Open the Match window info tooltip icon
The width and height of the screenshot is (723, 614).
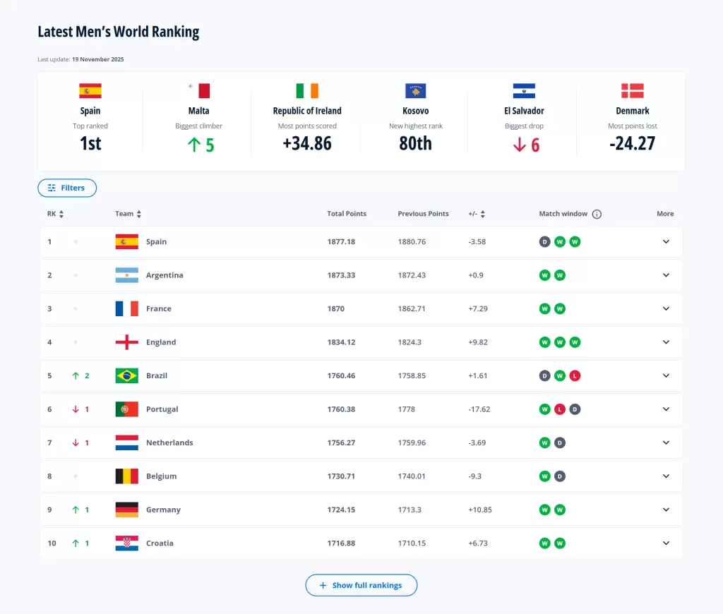point(597,214)
